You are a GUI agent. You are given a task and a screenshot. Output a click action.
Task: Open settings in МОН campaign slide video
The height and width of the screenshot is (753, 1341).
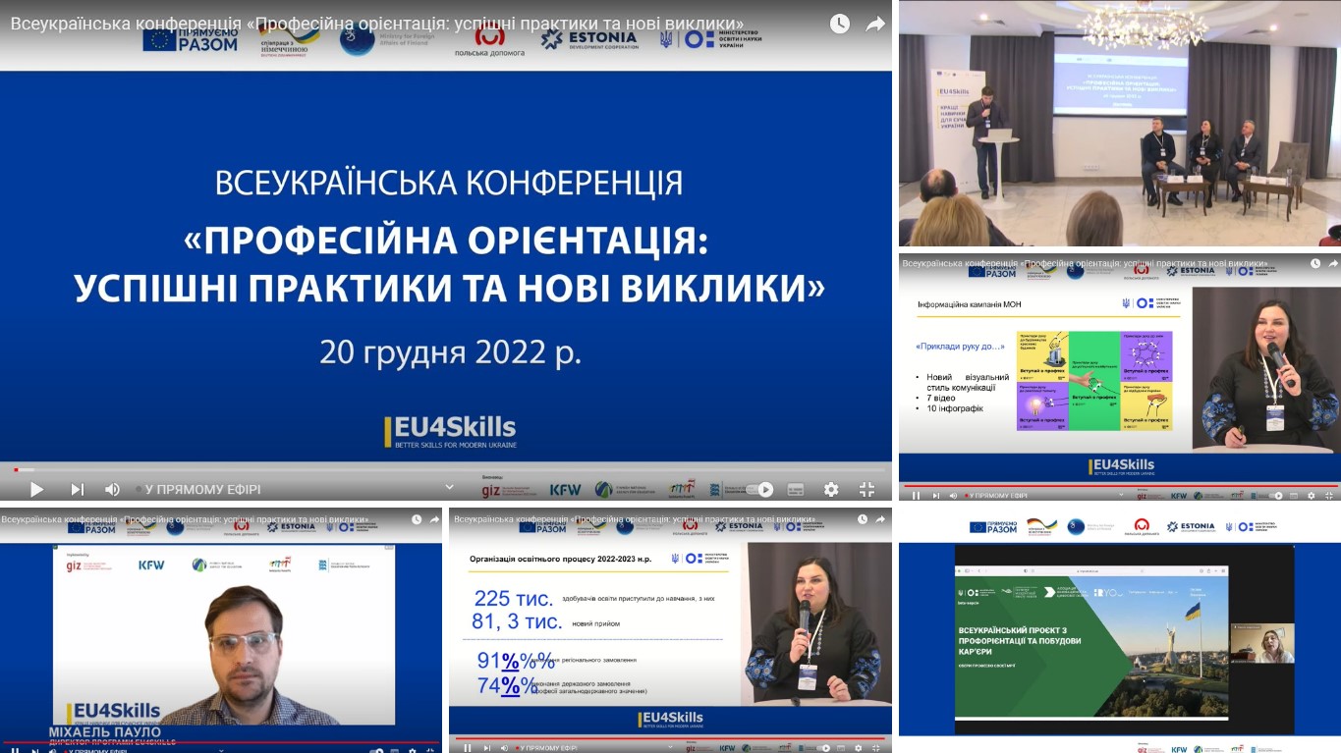click(x=1311, y=496)
